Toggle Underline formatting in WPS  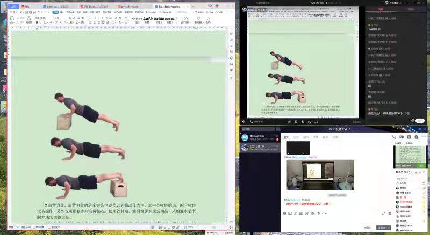pos(45,23)
